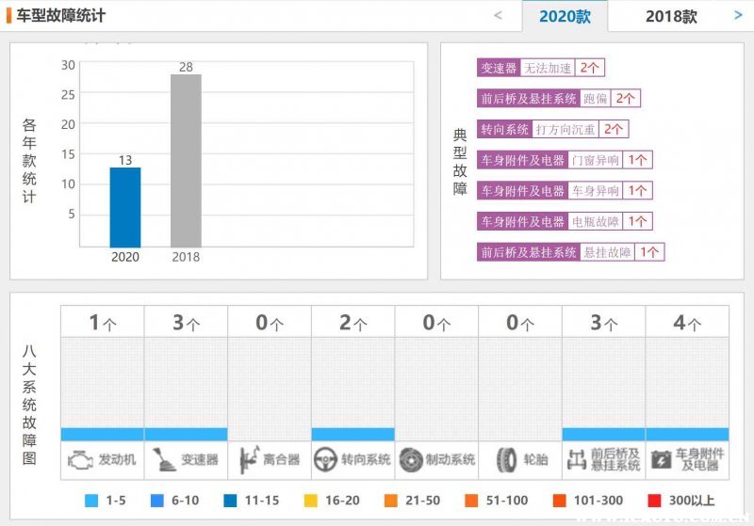Select the steering system (转向系统) wheel icon
The height and width of the screenshot is (526, 754).
pyautogui.click(x=327, y=460)
